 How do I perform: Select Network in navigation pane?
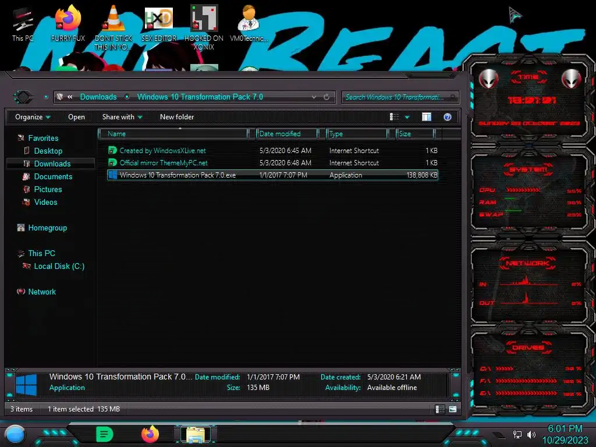coord(42,292)
